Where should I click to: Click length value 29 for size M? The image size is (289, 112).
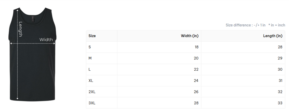280,58
